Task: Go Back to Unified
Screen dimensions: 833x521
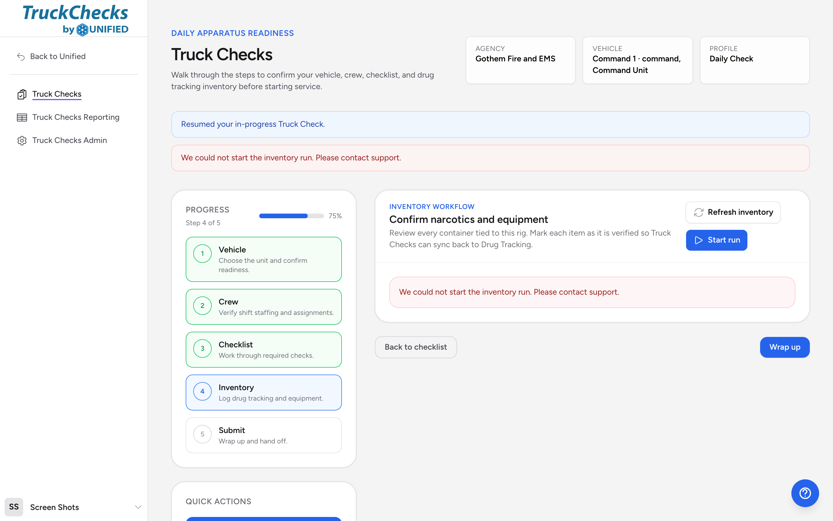Action: point(58,56)
